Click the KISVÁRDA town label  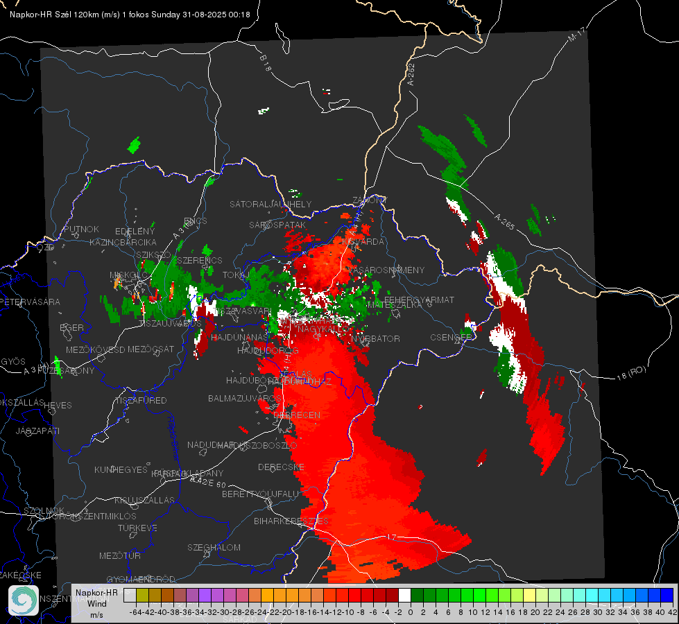(363, 241)
